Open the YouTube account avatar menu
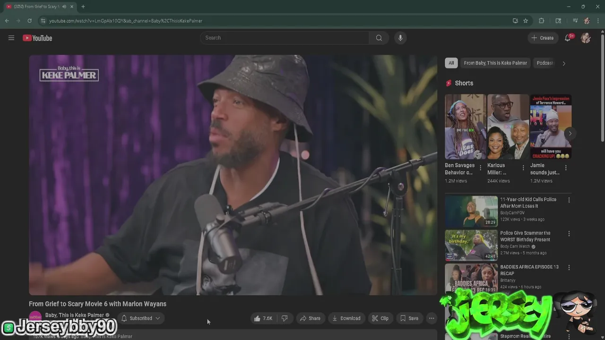Screen dimensions: 605x340 tap(586, 38)
